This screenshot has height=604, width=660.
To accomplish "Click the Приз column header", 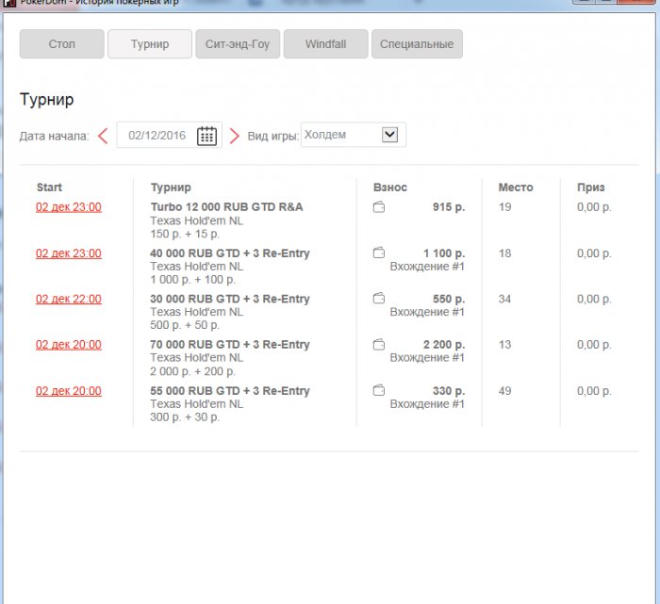I will click(x=591, y=188).
